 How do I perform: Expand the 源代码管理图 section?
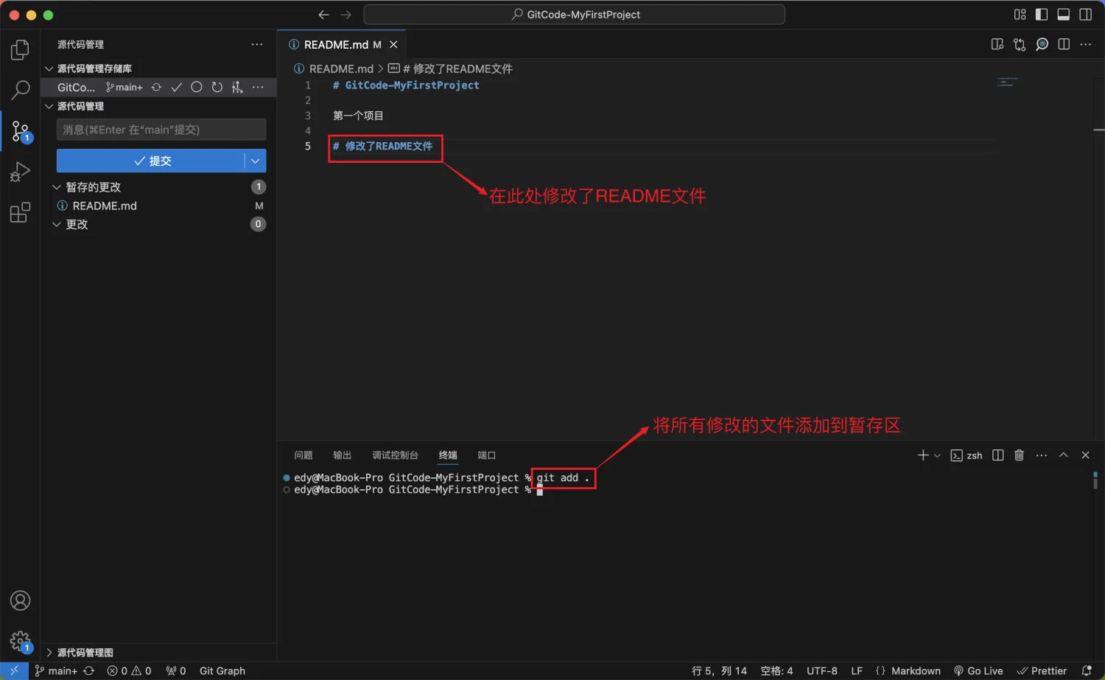point(49,653)
